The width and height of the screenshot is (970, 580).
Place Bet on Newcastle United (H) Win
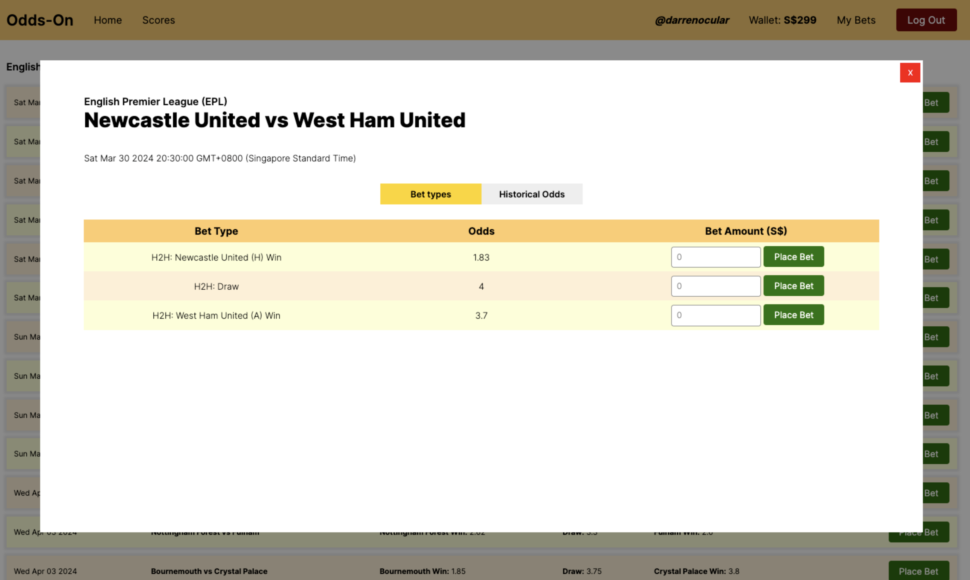pyautogui.click(x=793, y=257)
